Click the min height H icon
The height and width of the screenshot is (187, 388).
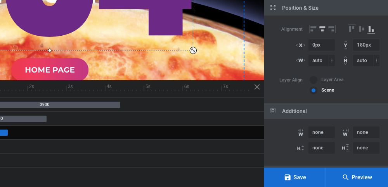(x=301, y=148)
